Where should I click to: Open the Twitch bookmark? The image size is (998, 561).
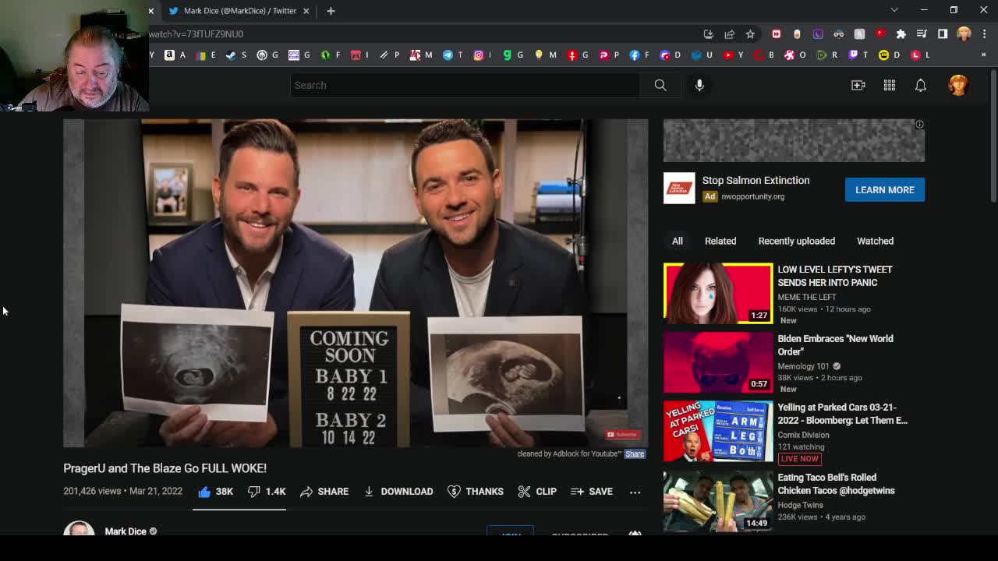coord(858,55)
